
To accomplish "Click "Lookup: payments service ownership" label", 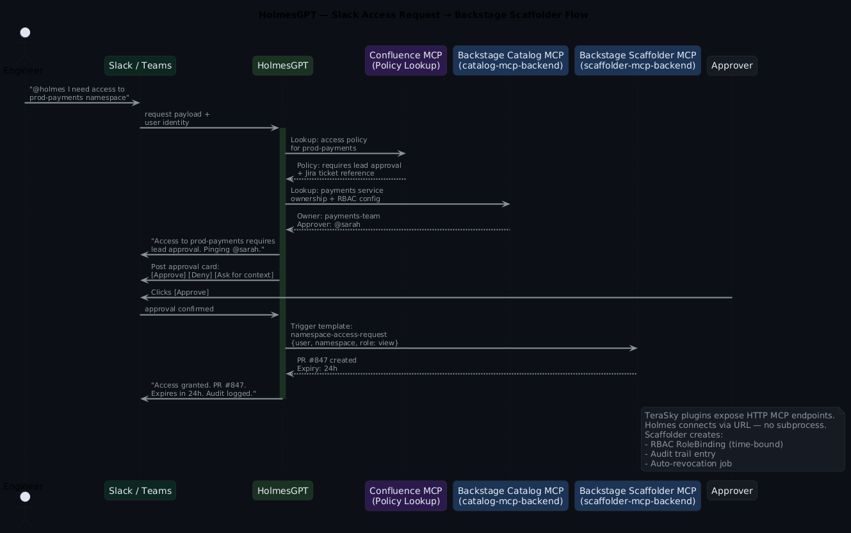I will tap(337, 195).
